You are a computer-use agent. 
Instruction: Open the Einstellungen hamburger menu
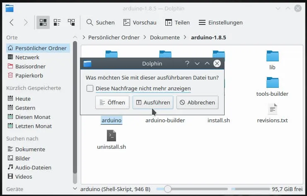[220, 22]
